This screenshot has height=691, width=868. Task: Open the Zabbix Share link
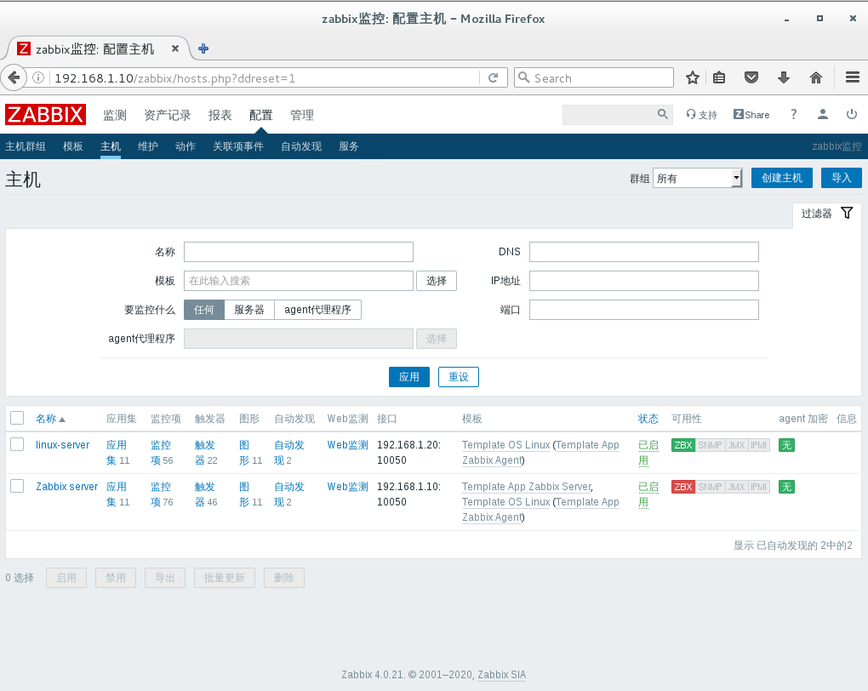coord(751,115)
